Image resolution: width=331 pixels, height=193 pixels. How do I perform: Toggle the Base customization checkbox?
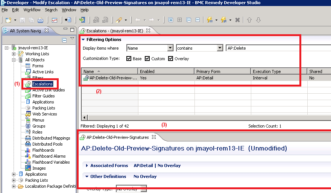(129, 58)
